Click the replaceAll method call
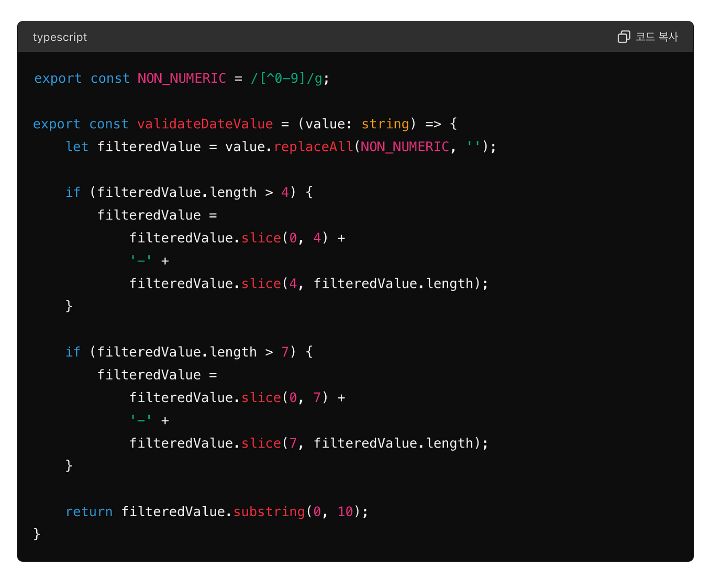Screen dimensions: 711x579 coord(313,147)
